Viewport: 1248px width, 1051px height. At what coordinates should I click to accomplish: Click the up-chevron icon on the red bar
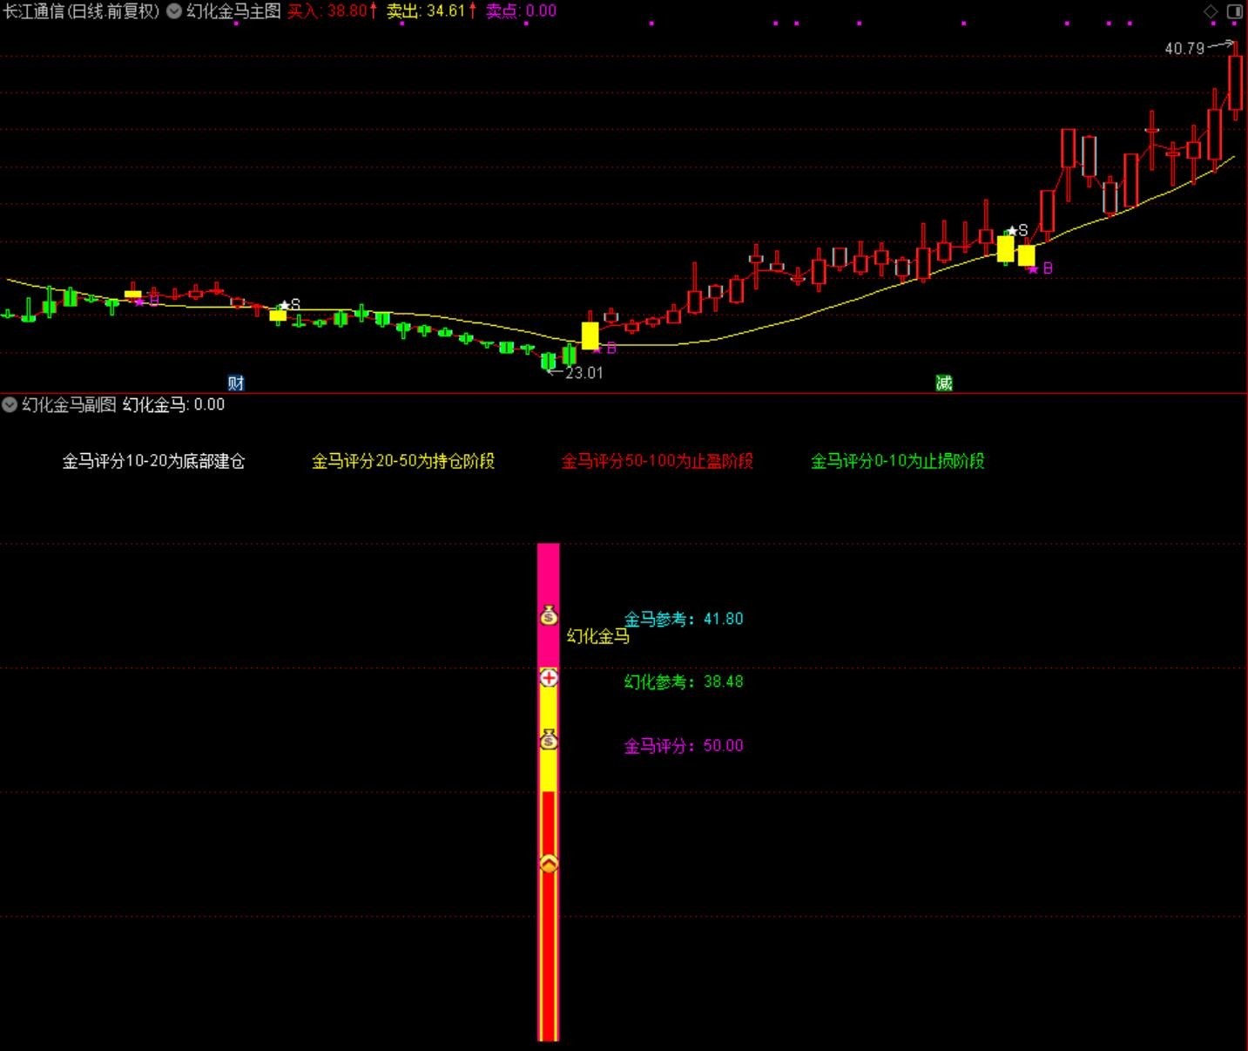549,864
